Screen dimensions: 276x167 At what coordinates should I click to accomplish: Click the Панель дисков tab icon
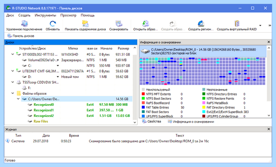9,36
